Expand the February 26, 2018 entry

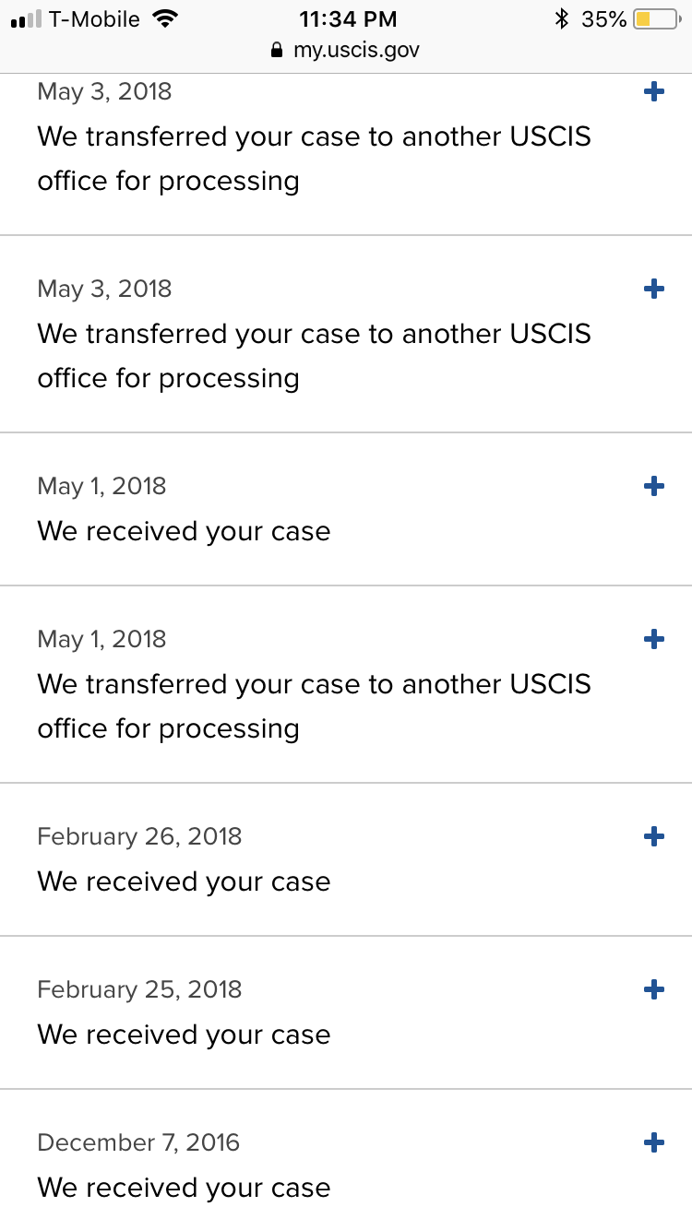point(653,836)
